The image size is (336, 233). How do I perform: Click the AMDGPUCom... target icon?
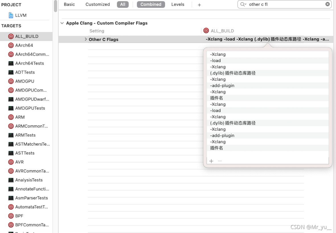pyautogui.click(x=11, y=90)
